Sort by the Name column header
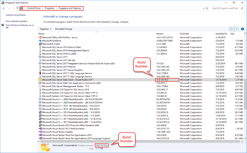This screenshot has width=247, height=153. pyautogui.click(x=96, y=34)
